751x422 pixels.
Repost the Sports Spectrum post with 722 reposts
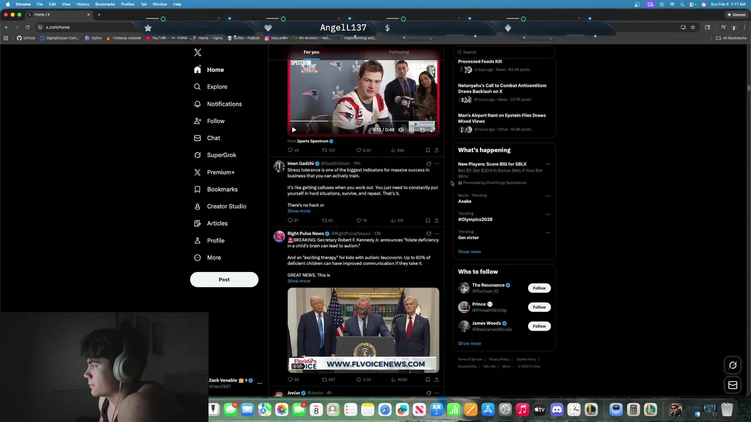pyautogui.click(x=328, y=150)
